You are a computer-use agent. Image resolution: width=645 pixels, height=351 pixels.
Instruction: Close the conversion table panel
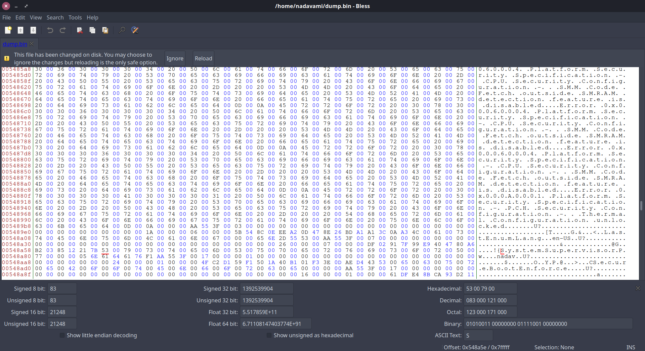point(638,288)
